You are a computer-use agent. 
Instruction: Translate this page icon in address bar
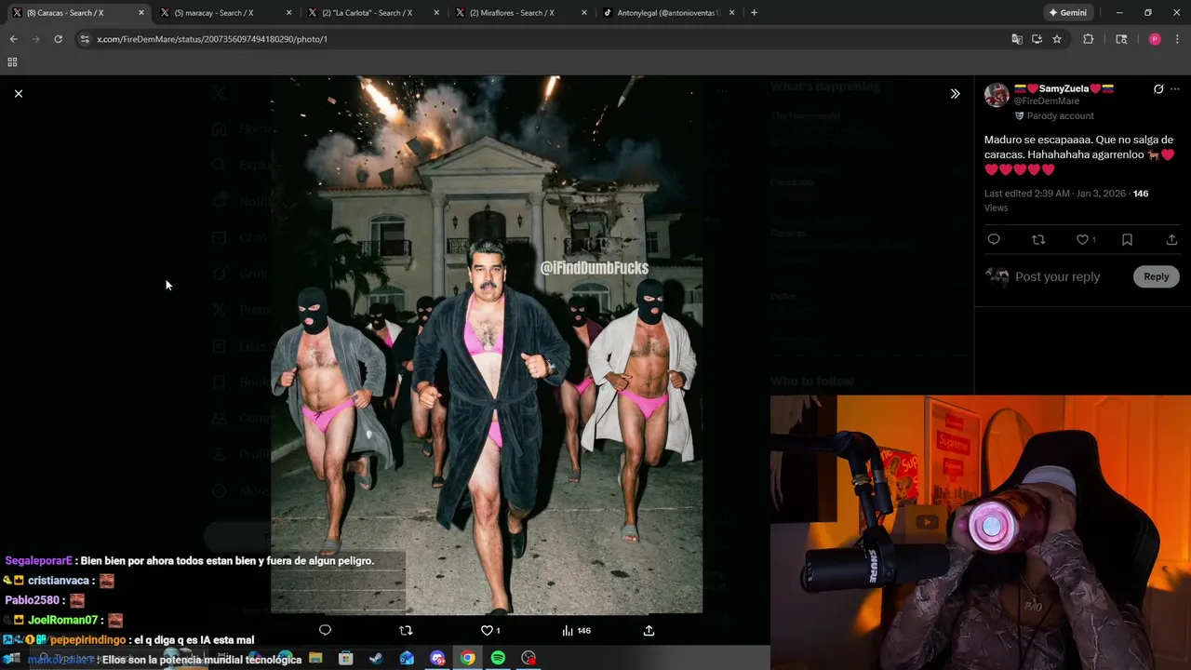[x=1017, y=39]
